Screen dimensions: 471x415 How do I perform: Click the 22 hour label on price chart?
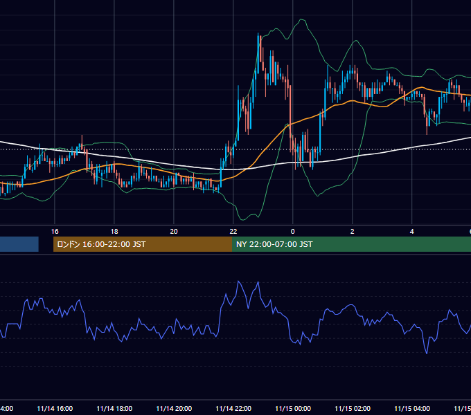pyautogui.click(x=233, y=232)
